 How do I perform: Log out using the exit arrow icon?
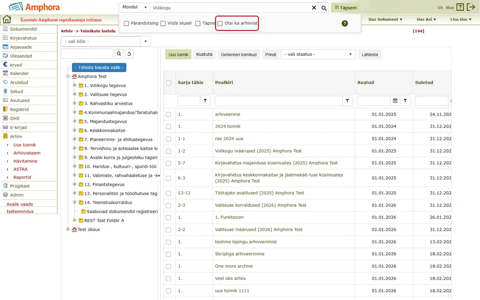pos(471,7)
